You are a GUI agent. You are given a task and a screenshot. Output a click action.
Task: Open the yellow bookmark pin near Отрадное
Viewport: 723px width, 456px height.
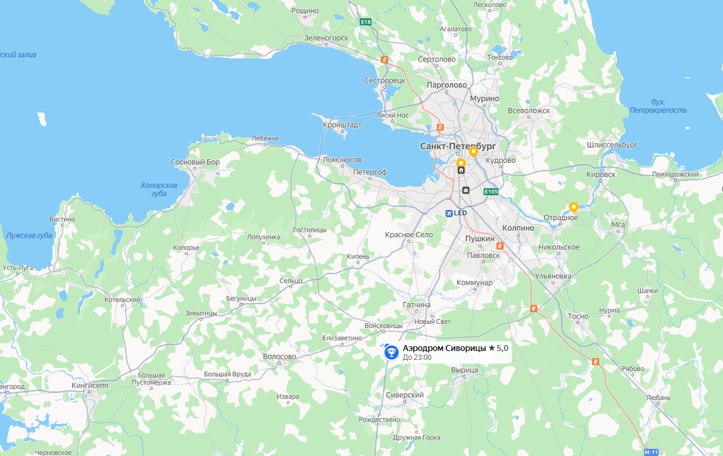573,207
